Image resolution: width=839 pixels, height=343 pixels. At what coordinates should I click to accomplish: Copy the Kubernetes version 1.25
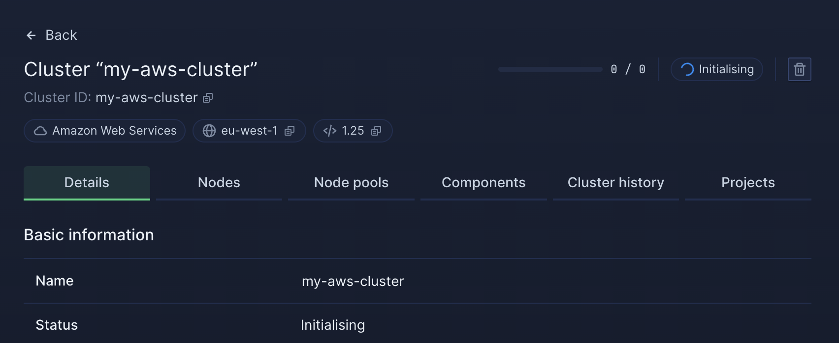pos(377,131)
